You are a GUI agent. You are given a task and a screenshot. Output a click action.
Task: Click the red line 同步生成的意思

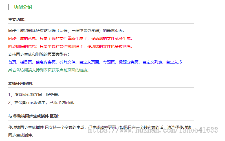(70, 38)
